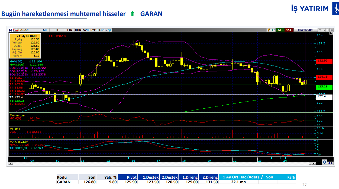Toggle the LIN line-scale mode
This screenshot has height=189, width=339.
(70, 30)
